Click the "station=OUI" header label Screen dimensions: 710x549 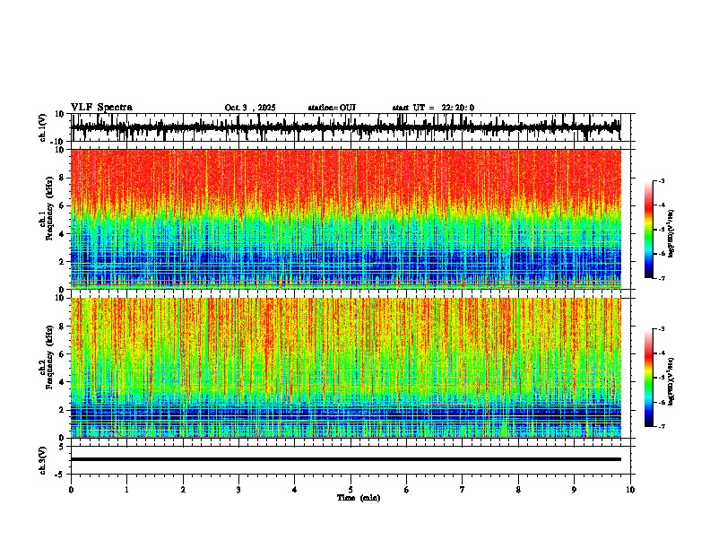[x=332, y=108]
